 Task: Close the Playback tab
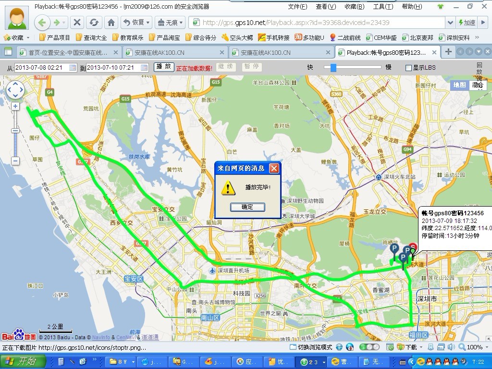coord(434,52)
